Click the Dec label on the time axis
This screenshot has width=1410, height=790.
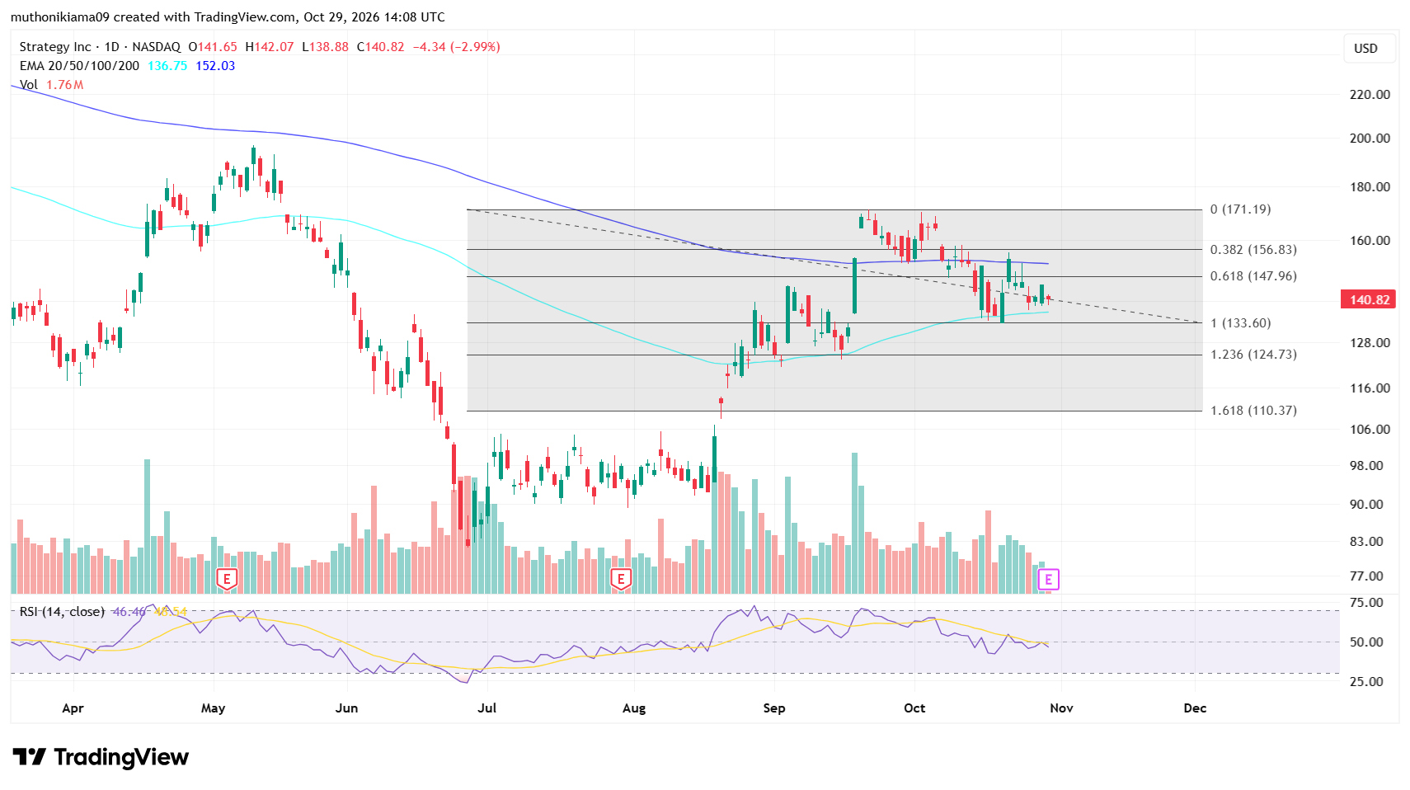click(x=1195, y=708)
